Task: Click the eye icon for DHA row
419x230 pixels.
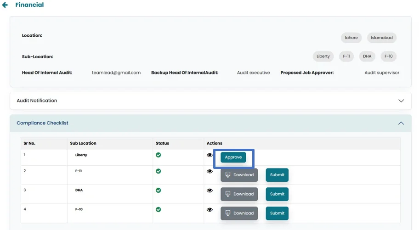Action: click(210, 191)
